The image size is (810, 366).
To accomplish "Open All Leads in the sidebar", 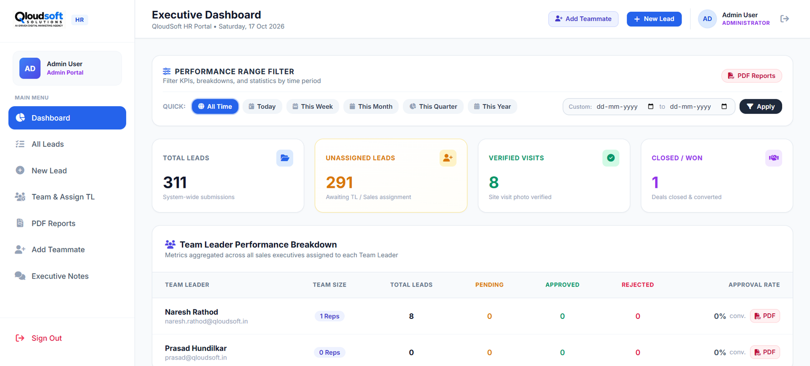I will click(x=67, y=144).
